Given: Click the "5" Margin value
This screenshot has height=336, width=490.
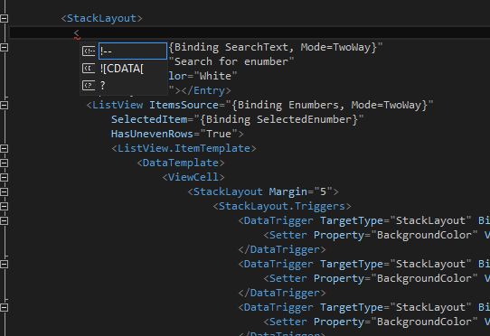Looking at the screenshot, I should (x=323, y=191).
